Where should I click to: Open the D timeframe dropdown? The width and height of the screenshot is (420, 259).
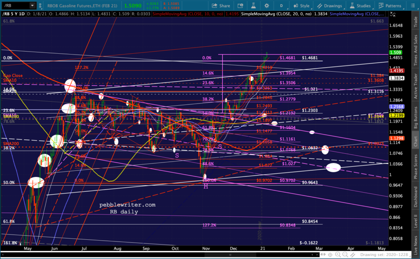click(282, 6)
